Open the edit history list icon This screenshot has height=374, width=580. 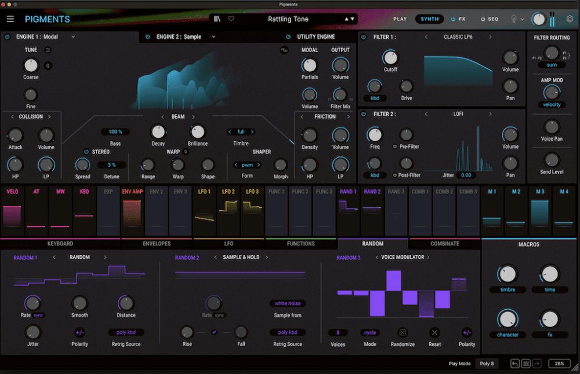pos(526,364)
